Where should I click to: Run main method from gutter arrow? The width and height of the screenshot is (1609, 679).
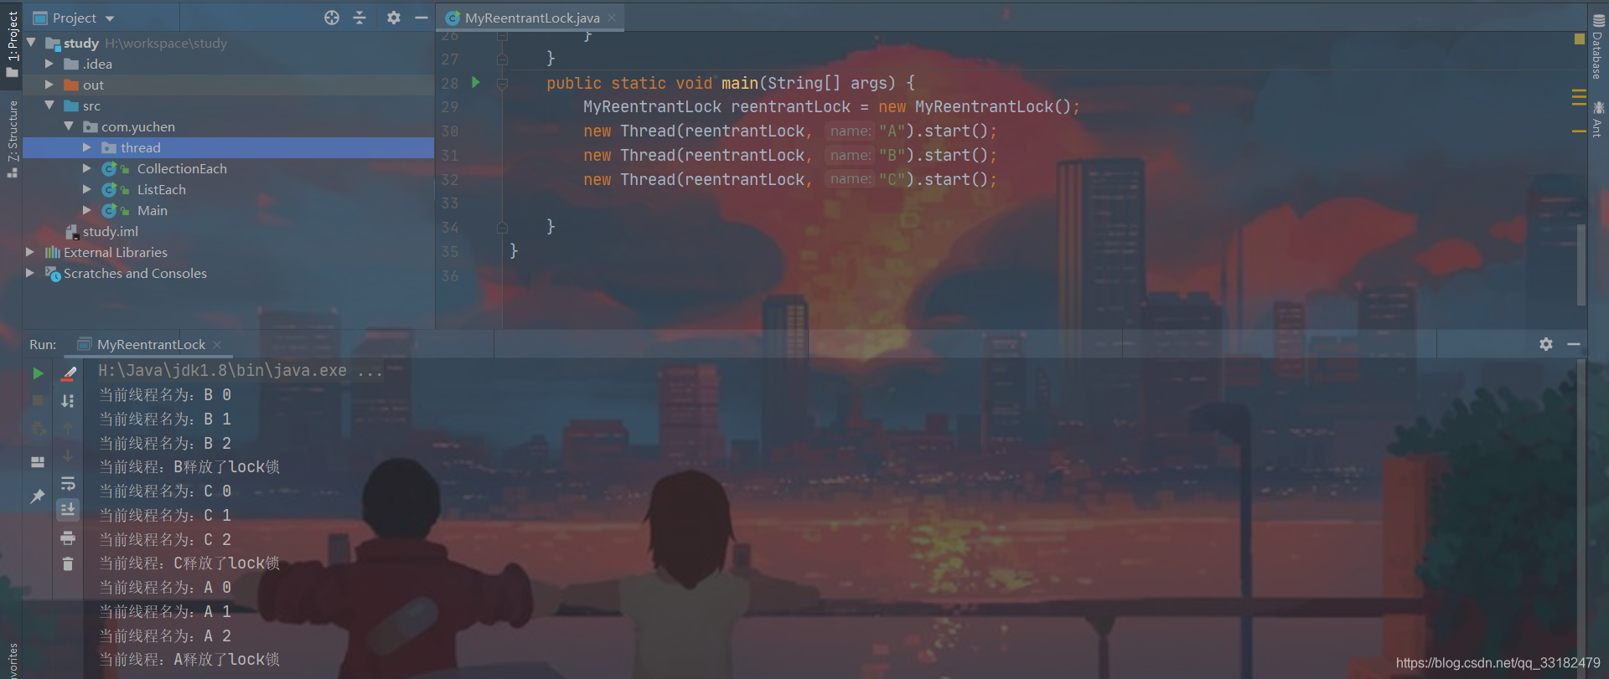point(475,82)
